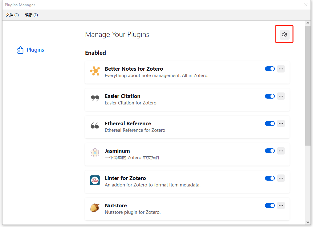Click the 'Manage Your Plugins' heading

pos(117,35)
